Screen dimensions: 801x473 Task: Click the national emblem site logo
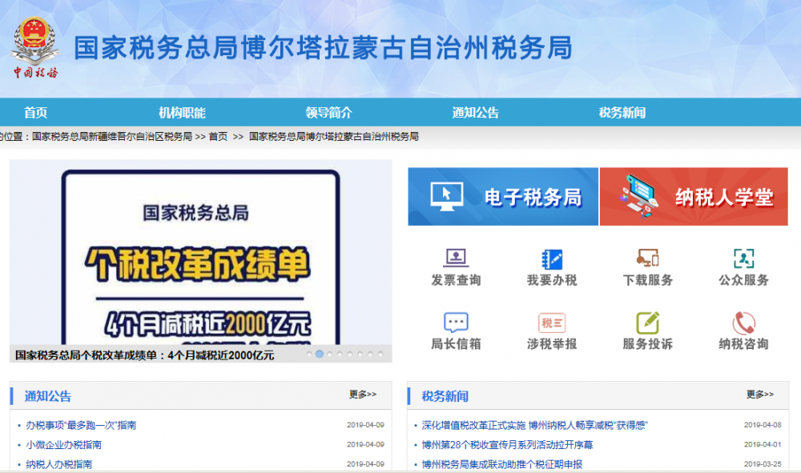[x=35, y=46]
